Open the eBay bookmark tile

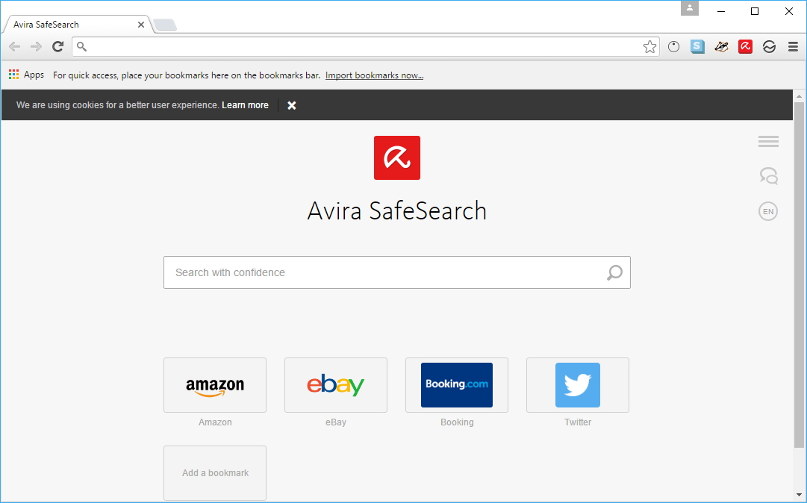(x=336, y=385)
